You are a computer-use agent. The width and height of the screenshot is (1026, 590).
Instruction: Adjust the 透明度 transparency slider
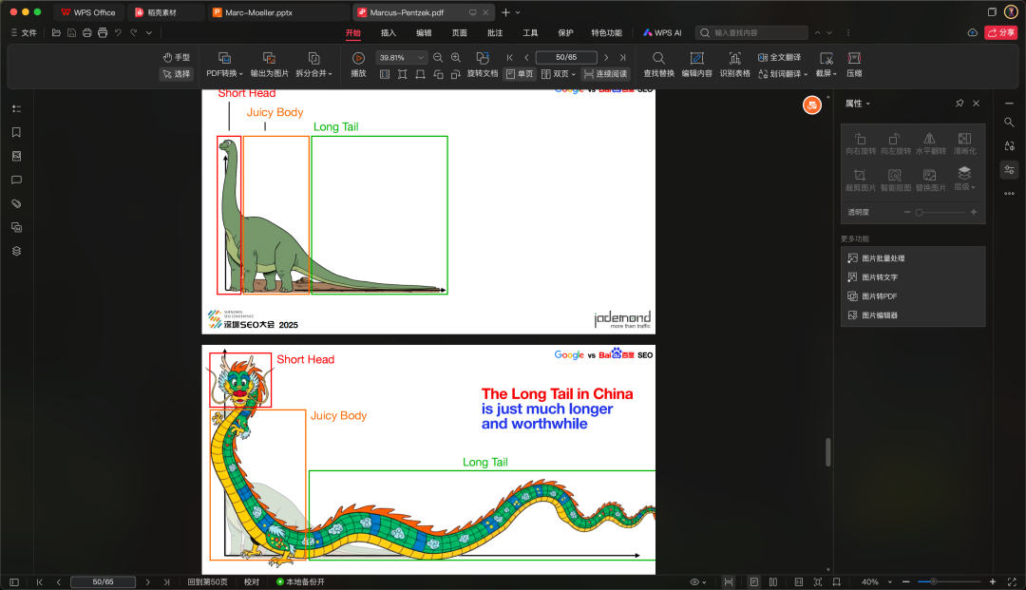940,212
